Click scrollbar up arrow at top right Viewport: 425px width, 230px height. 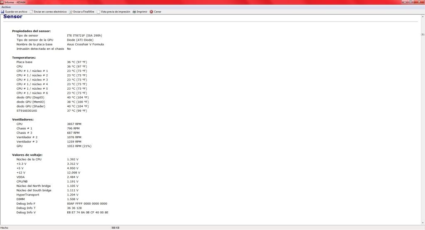pyautogui.click(x=423, y=17)
